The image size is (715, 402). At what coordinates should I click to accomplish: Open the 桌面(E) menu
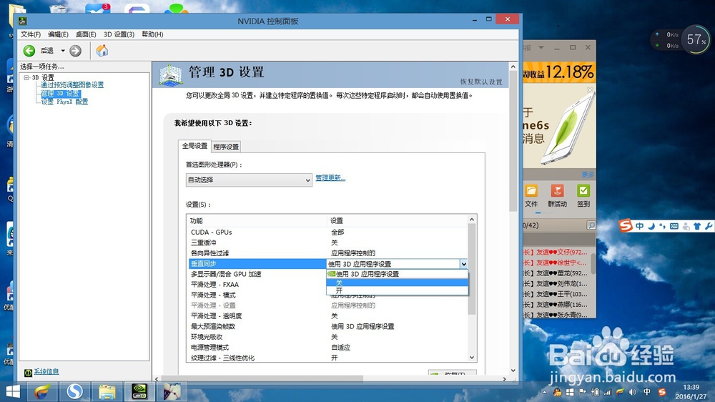click(86, 34)
